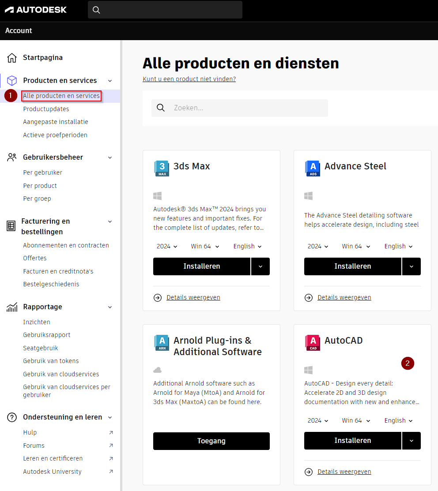This screenshot has height=491, width=438.
Task: Click the Facturering en bestellingen list icon
Action: coord(11,226)
